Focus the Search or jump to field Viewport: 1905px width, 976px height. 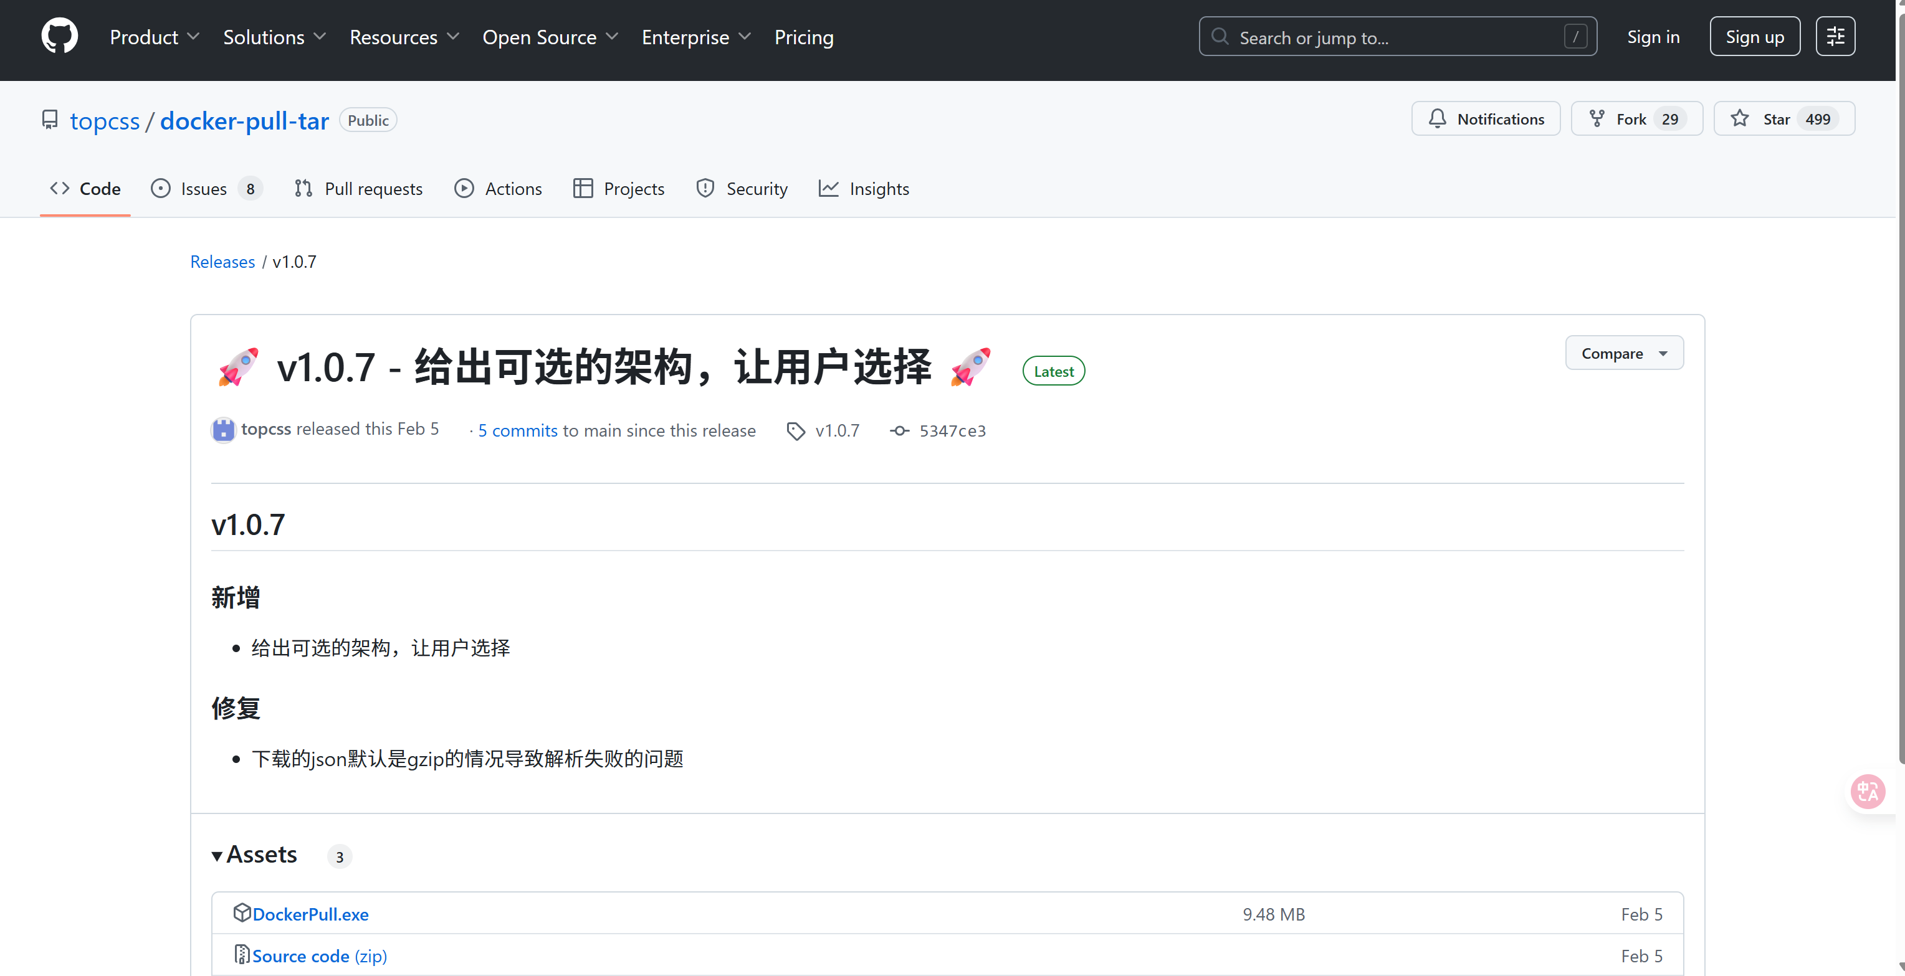[x=1397, y=37]
